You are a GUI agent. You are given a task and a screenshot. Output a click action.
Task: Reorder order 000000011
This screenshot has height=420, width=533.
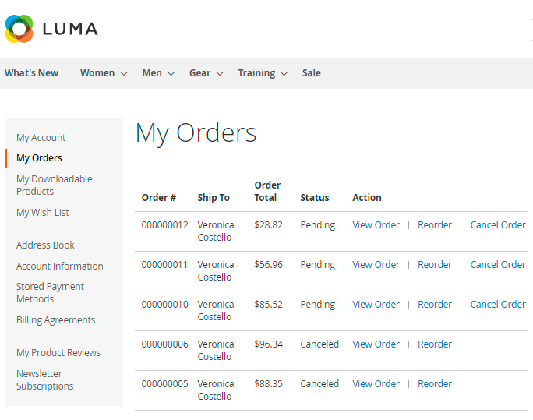point(435,265)
